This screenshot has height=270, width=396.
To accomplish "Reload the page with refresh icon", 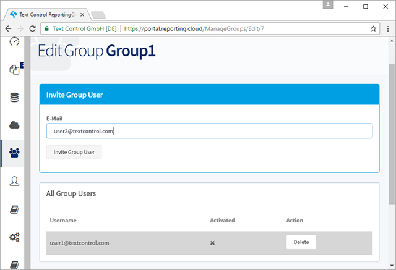I will click(x=33, y=29).
